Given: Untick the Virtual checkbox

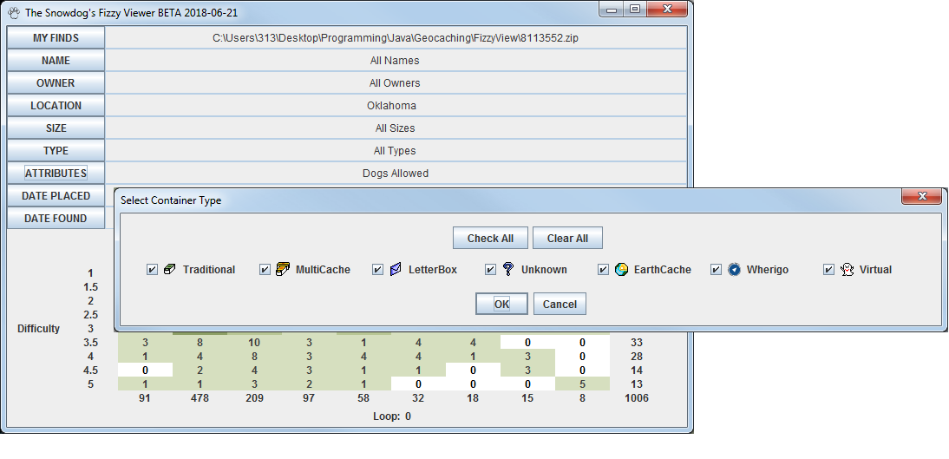Looking at the screenshot, I should tap(829, 270).
